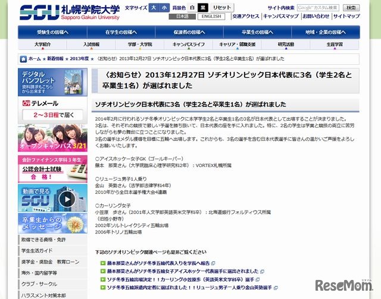Click green arrow icon beside リュージュ金山英勢 link

pyautogui.click(x=103, y=288)
